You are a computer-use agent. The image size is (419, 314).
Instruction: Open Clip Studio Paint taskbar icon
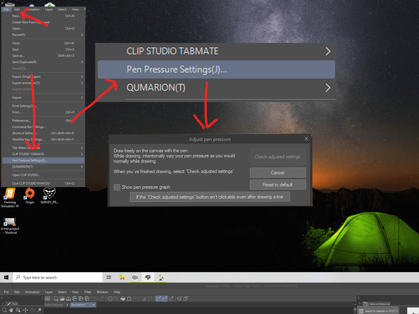click(x=148, y=277)
